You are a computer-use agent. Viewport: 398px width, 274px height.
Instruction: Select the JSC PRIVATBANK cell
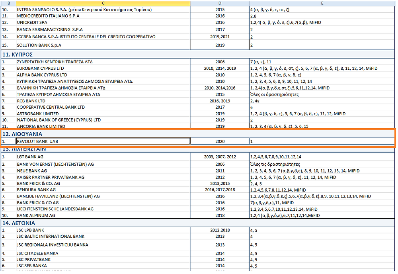click(x=103, y=260)
